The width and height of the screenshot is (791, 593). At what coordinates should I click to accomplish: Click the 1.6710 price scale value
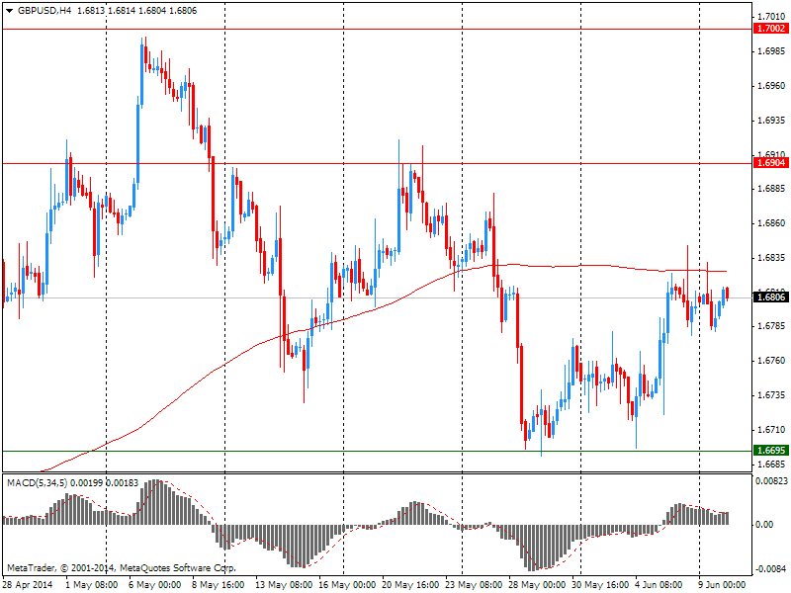click(x=771, y=430)
